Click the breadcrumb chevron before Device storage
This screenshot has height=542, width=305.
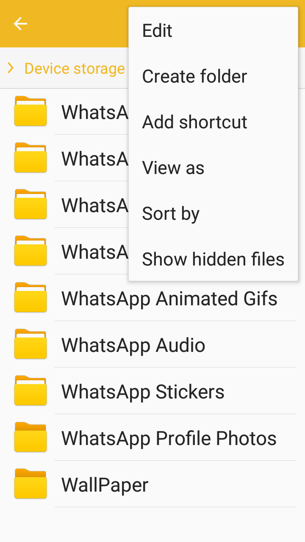[x=11, y=68]
